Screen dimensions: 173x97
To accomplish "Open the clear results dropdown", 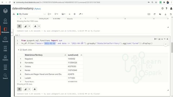I will coord(81,14).
